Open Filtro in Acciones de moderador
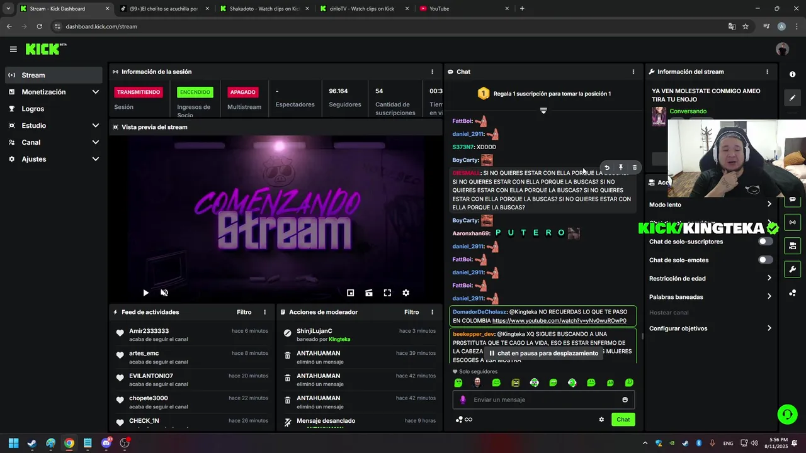Screen dimensions: 806x453 tap(411, 312)
